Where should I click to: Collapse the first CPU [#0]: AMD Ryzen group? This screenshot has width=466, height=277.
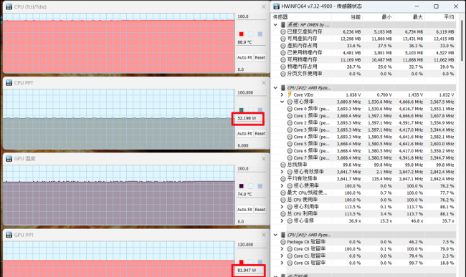coord(275,88)
